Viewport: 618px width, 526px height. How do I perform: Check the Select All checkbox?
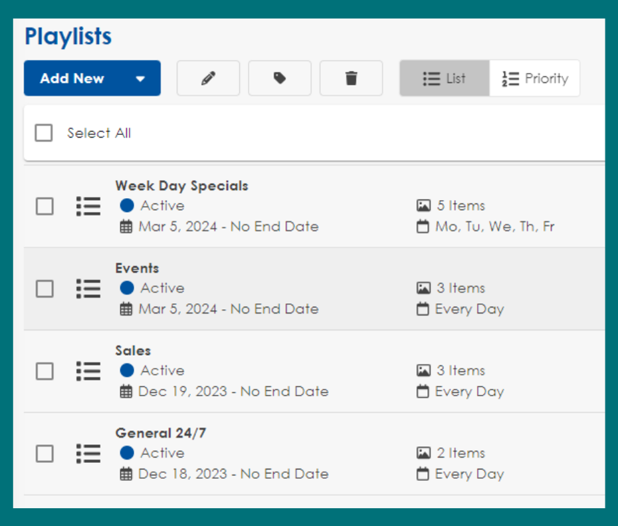pos(44,133)
